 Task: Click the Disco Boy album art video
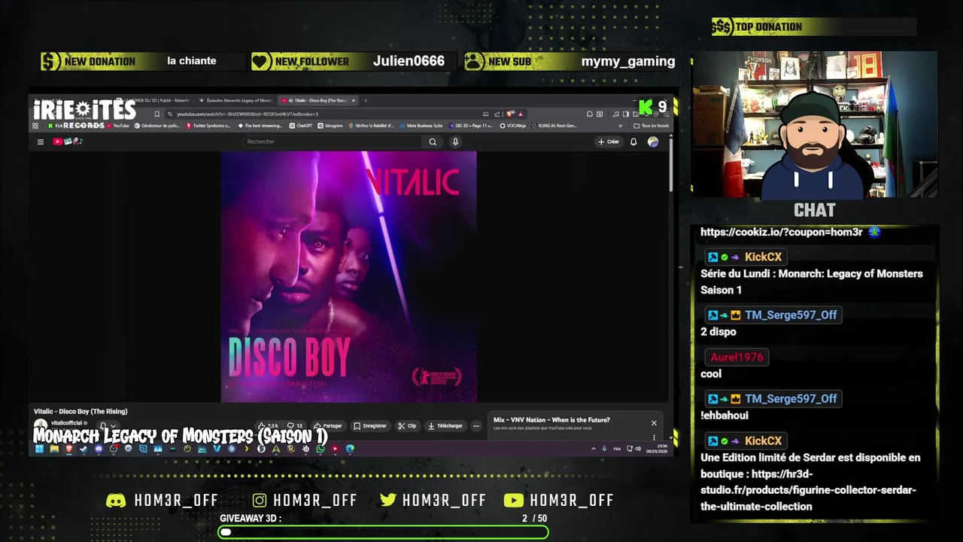tap(348, 276)
